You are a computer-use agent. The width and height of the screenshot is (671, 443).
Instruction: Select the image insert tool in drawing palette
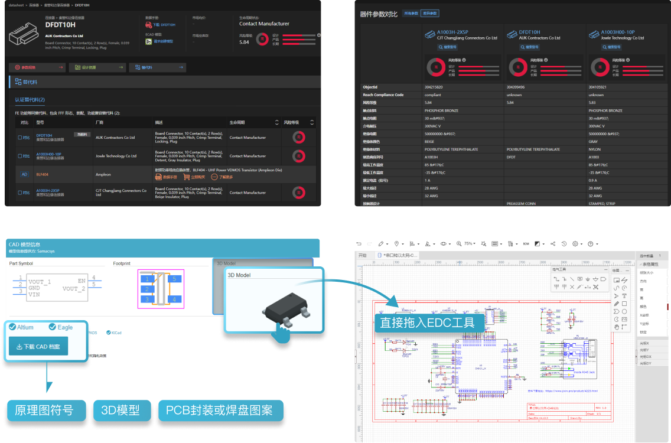pos(624,320)
